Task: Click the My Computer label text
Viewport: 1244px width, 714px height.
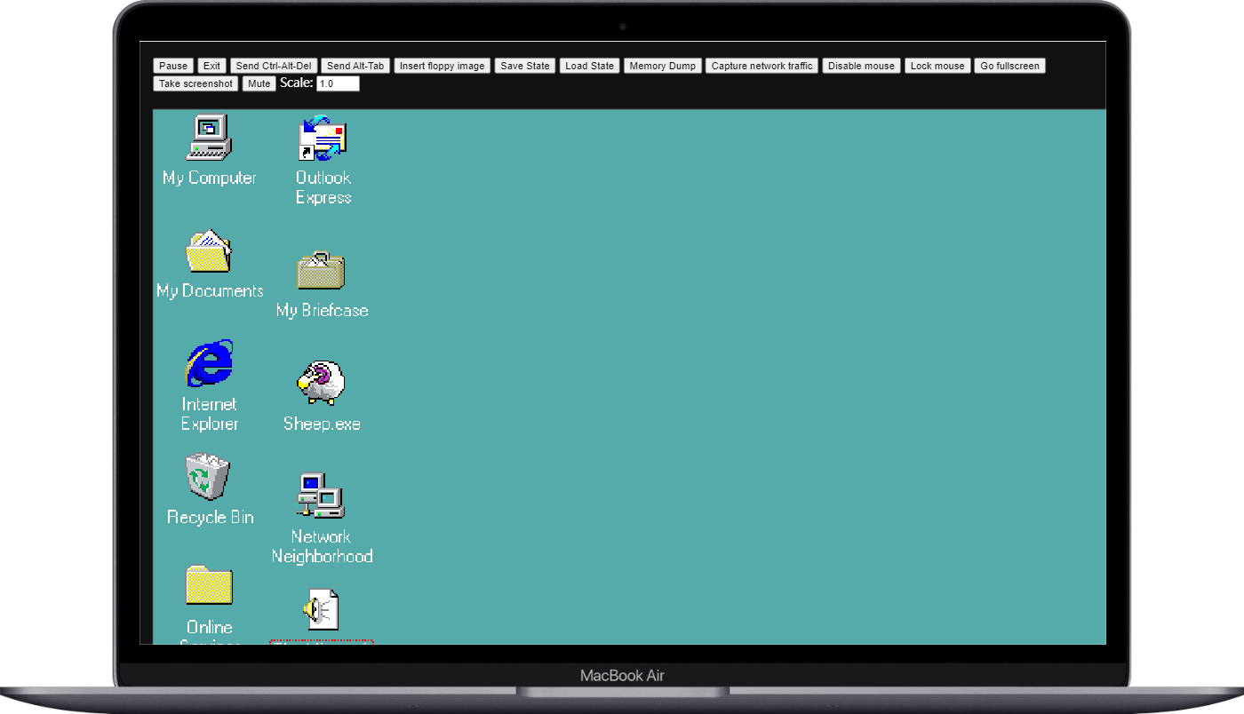Action: pyautogui.click(x=210, y=178)
